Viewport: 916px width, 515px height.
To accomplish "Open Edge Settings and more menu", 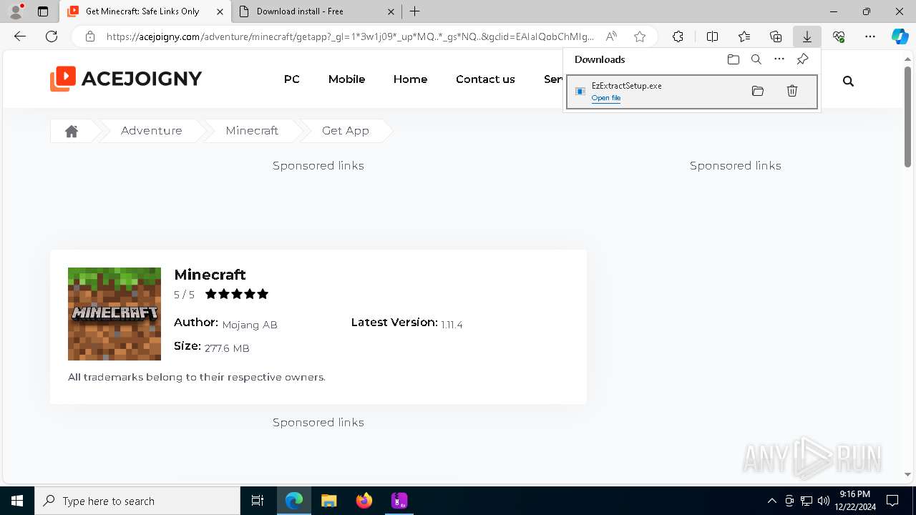I will [870, 36].
